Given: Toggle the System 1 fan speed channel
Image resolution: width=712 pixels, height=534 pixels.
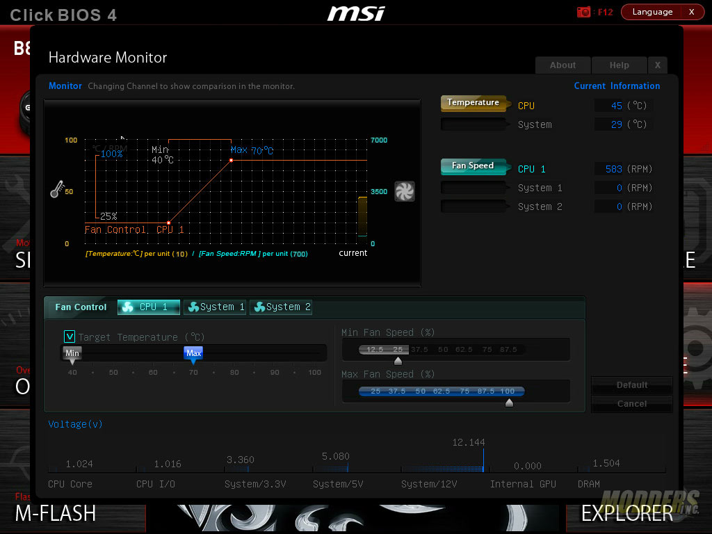Looking at the screenshot, I should [x=476, y=188].
